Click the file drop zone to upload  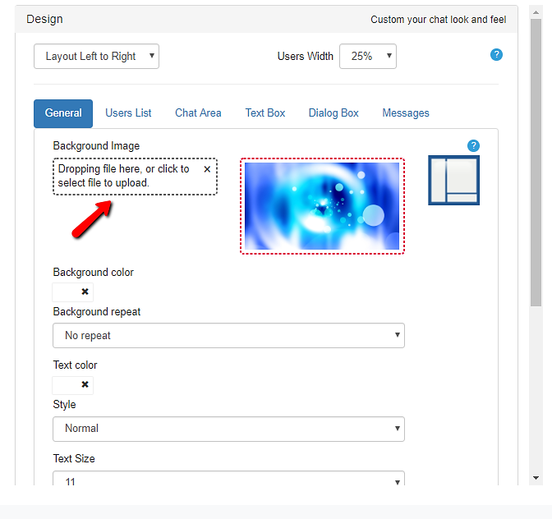tap(136, 177)
